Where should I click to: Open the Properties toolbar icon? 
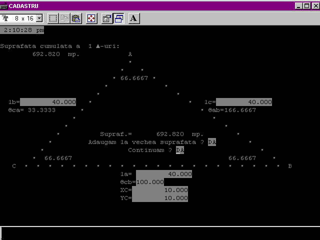[106, 18]
